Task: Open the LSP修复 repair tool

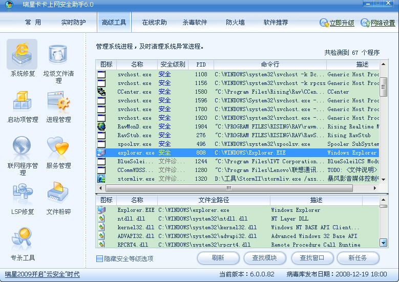Action: [23, 199]
